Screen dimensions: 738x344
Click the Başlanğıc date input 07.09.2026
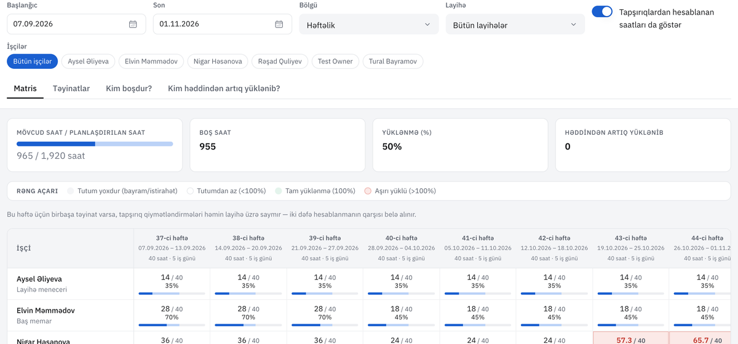[76, 24]
